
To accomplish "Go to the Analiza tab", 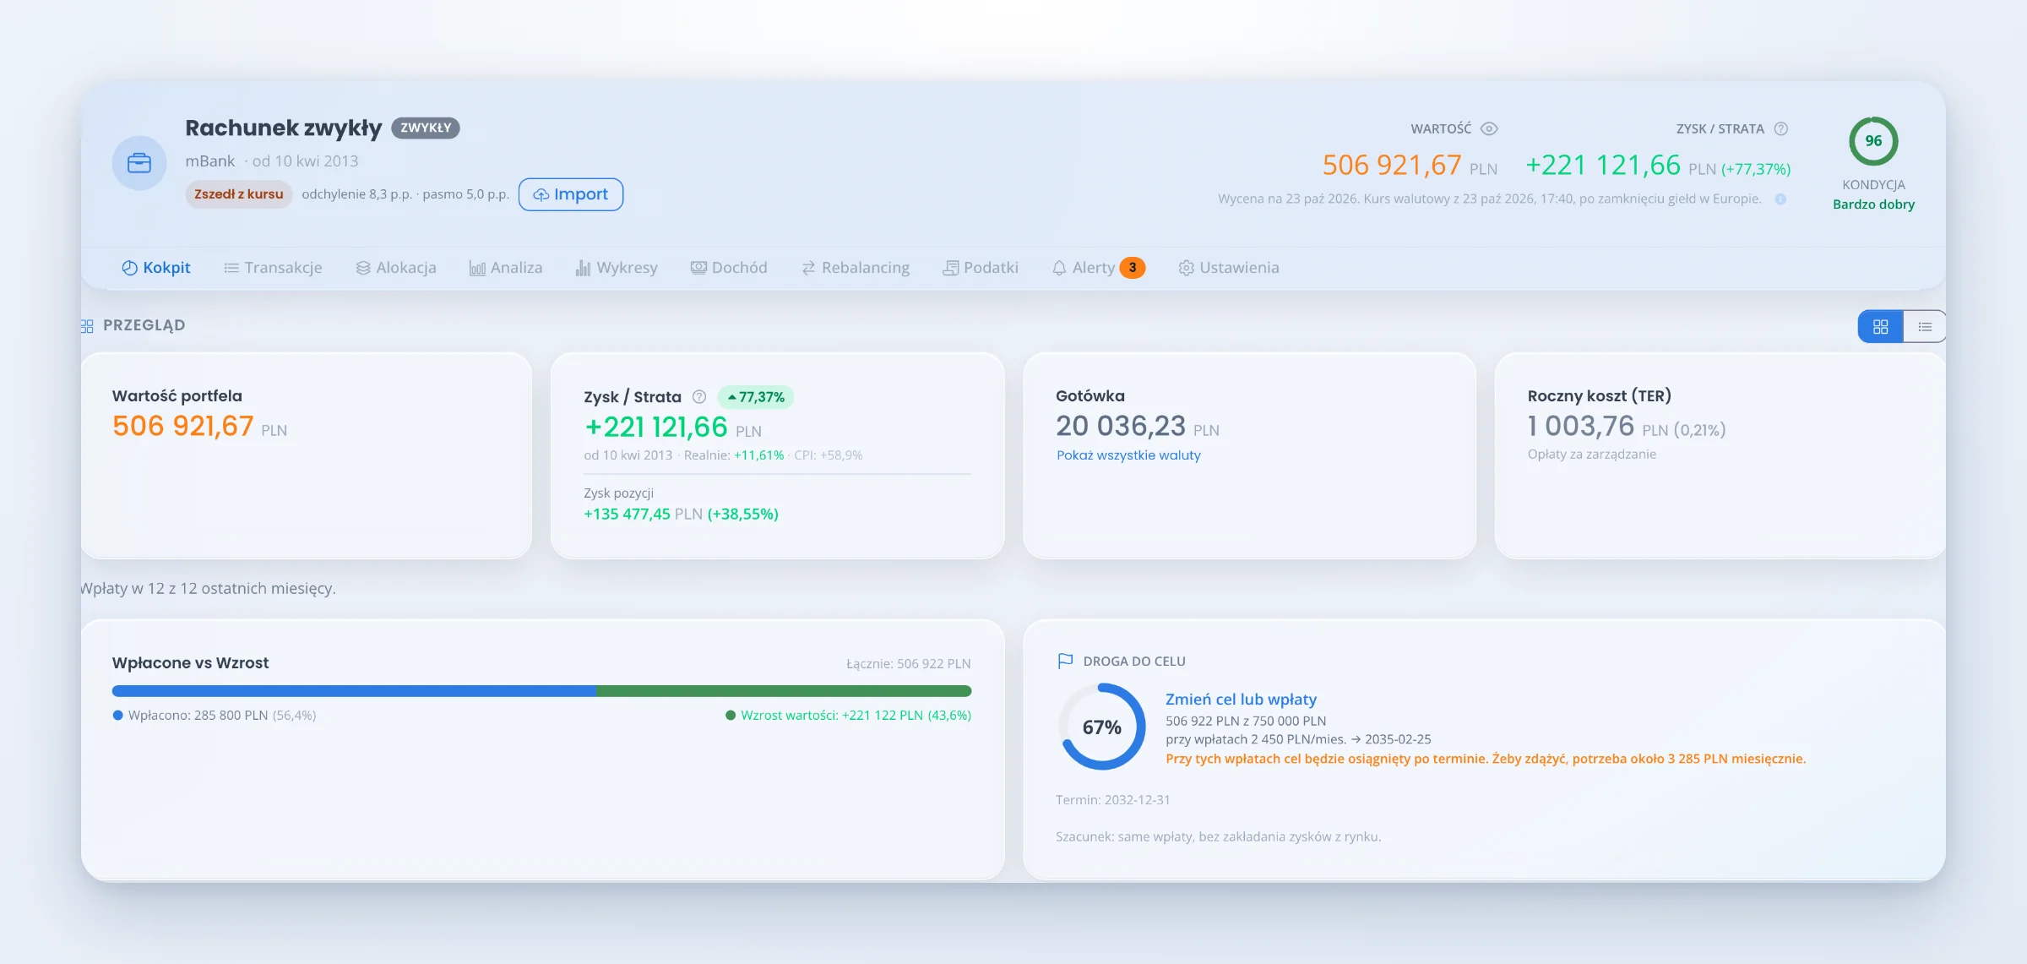I will tap(506, 268).
